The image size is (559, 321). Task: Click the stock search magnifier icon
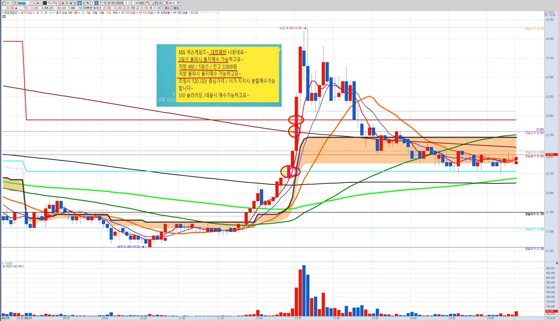(x=34, y=3)
